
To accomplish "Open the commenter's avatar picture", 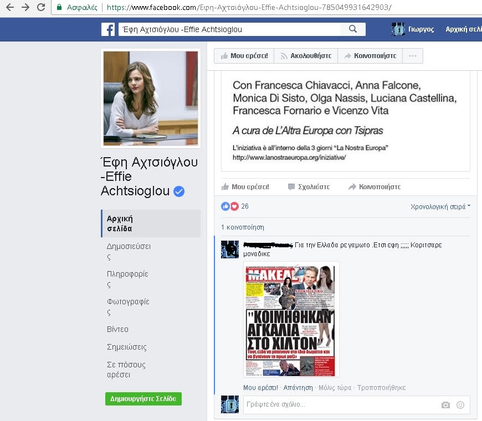I will (x=229, y=250).
